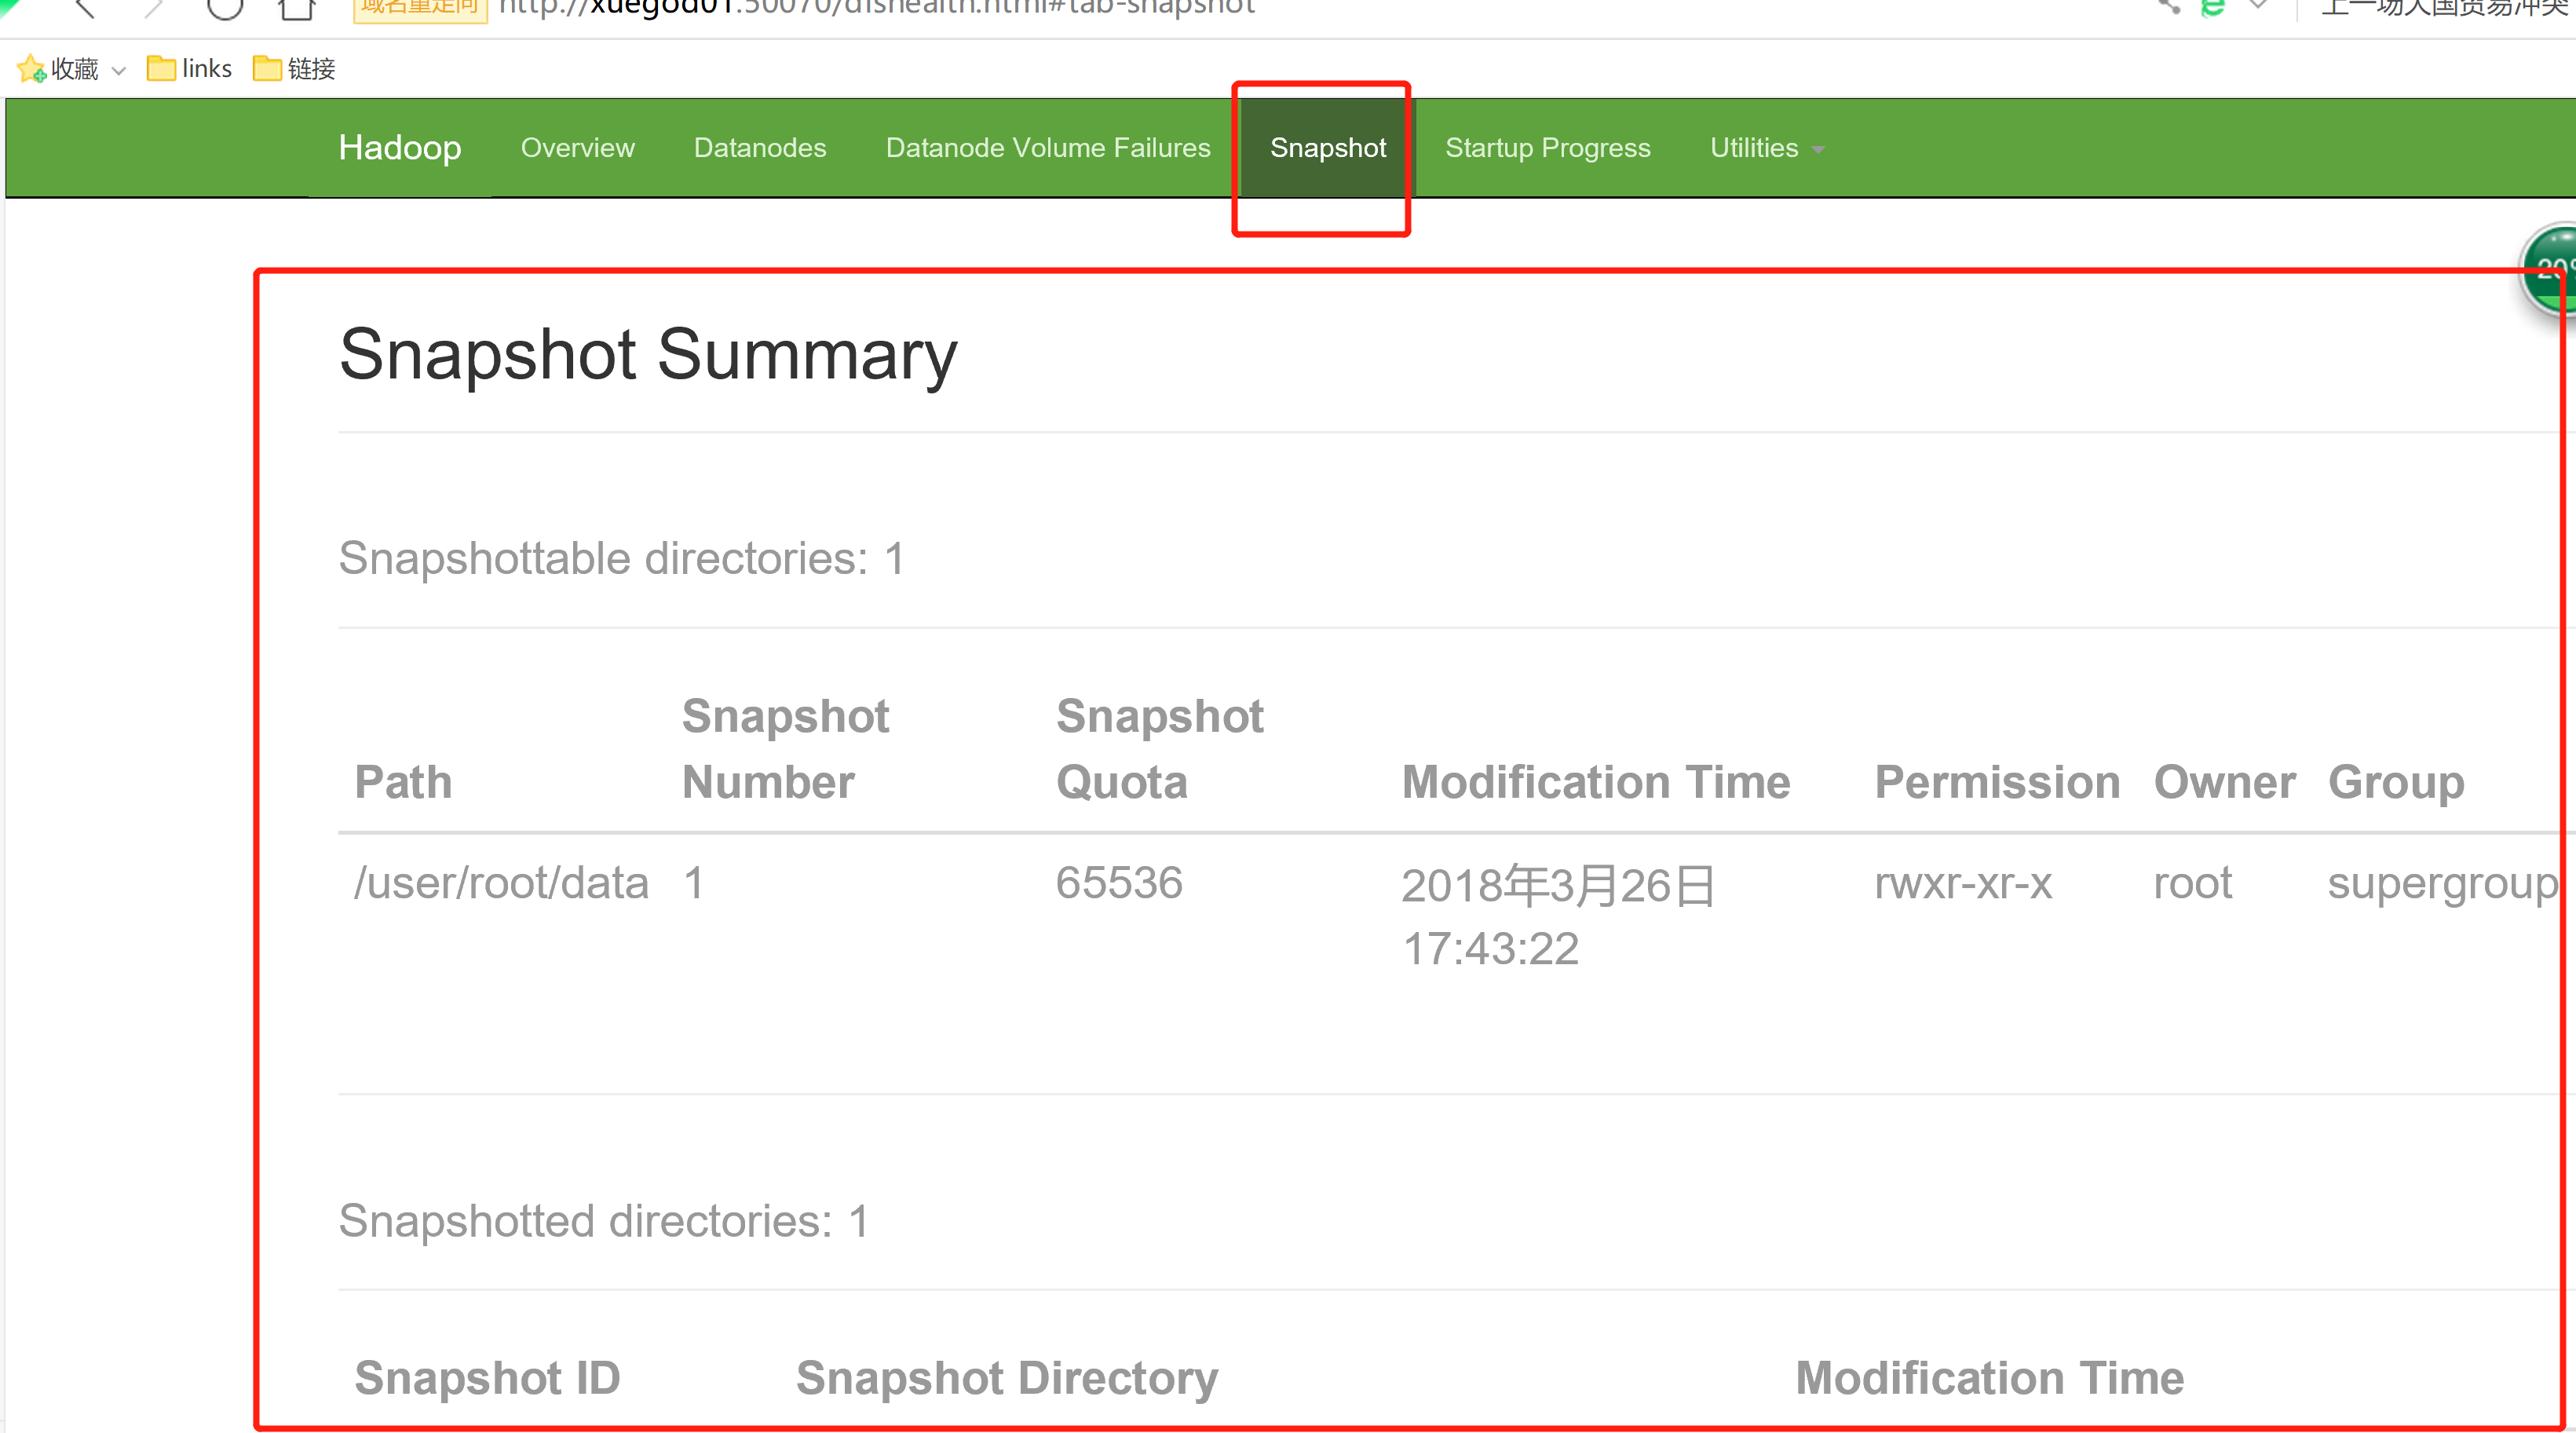
Task: Switch to the Overview tab
Action: (x=577, y=148)
